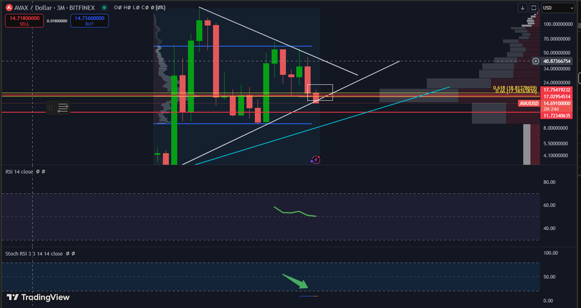The image size is (581, 308).
Task: Click the plus icon at price 40.87366754
Action: click(535, 61)
